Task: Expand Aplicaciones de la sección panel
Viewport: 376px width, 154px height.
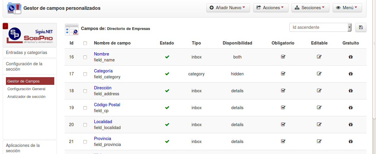Action: coord(30,147)
